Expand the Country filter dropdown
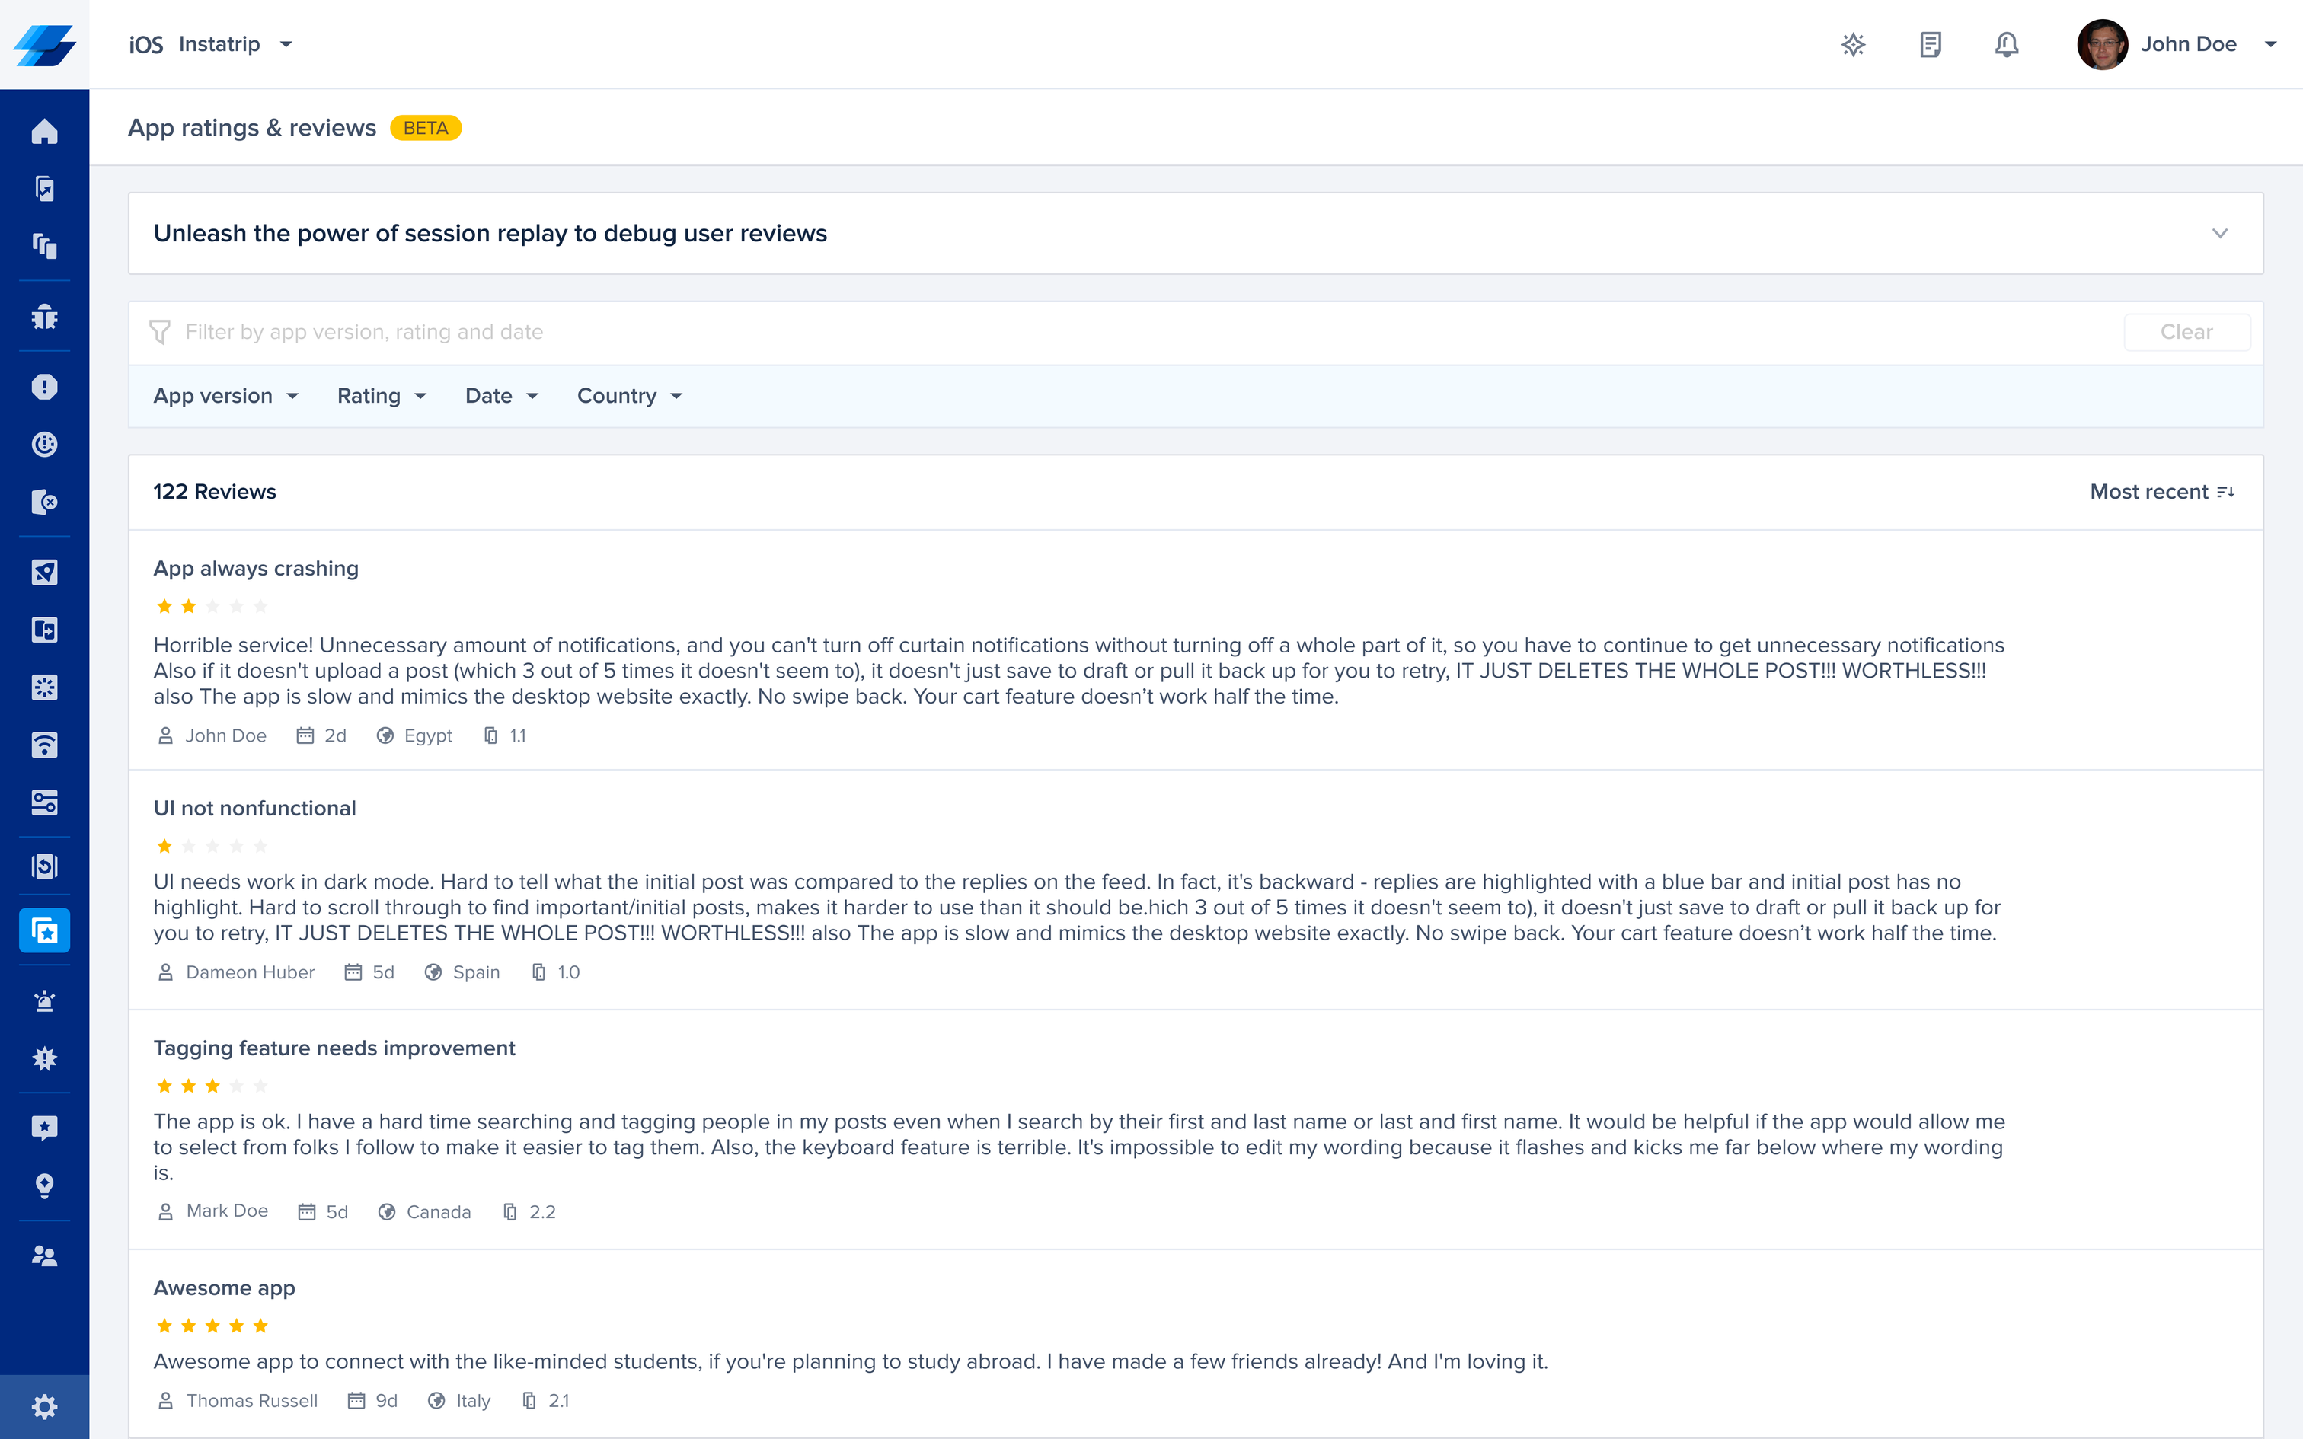 click(x=629, y=396)
